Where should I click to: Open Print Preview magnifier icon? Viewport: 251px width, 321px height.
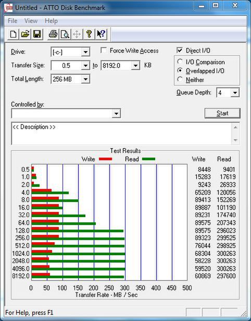(65, 34)
